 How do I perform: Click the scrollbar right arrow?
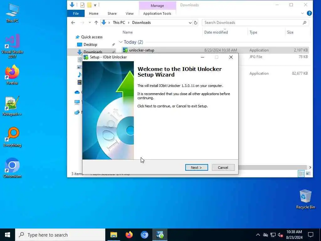point(310,168)
